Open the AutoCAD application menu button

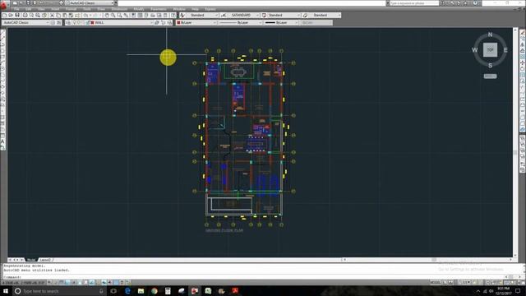point(4,4)
